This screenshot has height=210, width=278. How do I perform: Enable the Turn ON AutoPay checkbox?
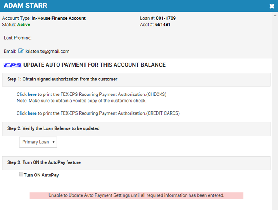21,174
